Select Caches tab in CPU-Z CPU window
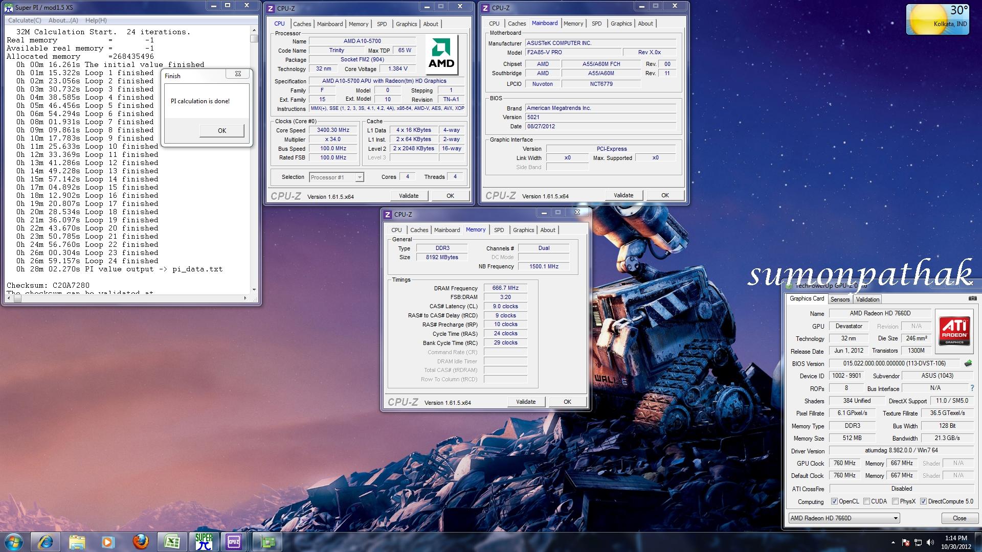Image resolution: width=982 pixels, height=552 pixels. pos(302,24)
